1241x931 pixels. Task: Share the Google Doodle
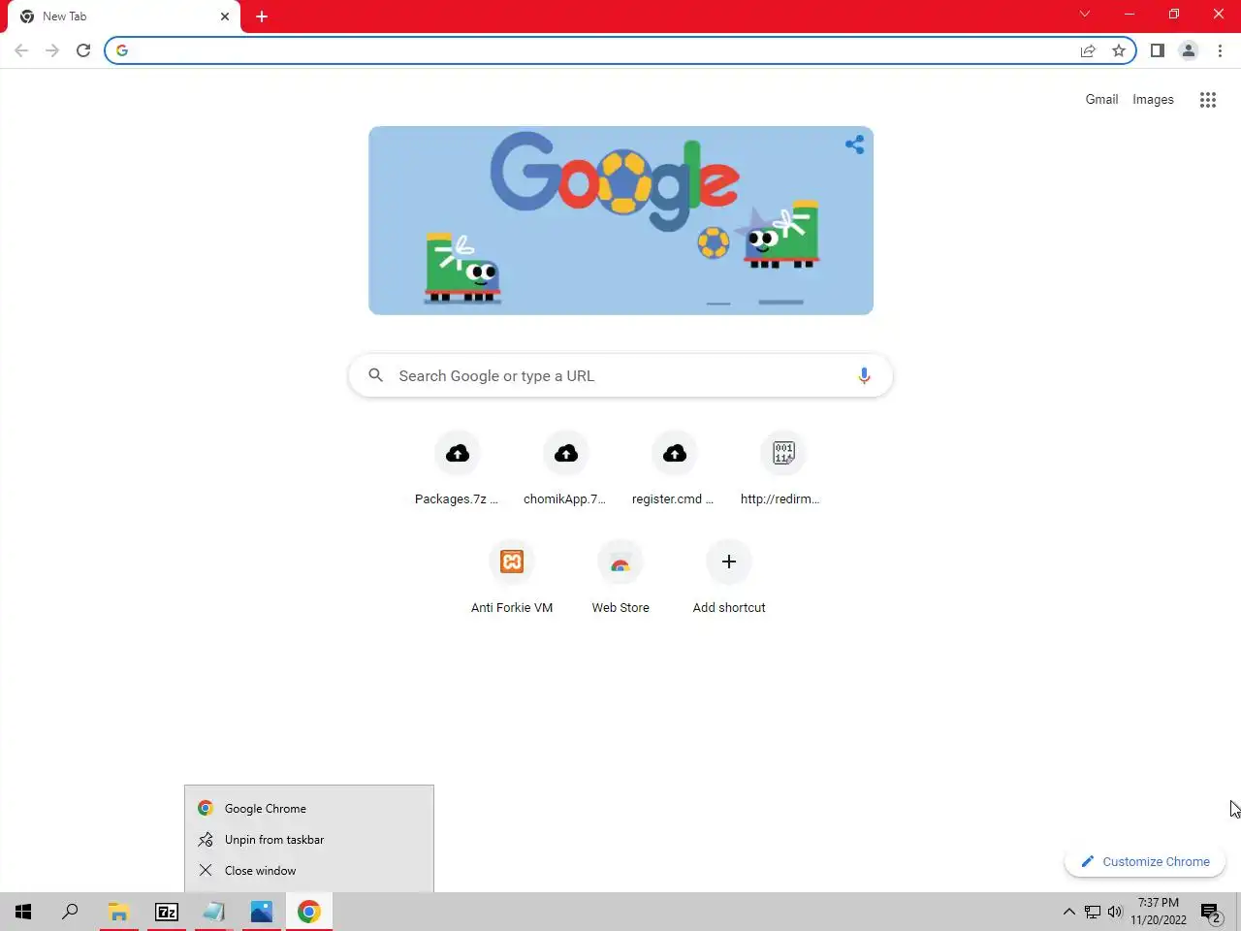pos(854,144)
